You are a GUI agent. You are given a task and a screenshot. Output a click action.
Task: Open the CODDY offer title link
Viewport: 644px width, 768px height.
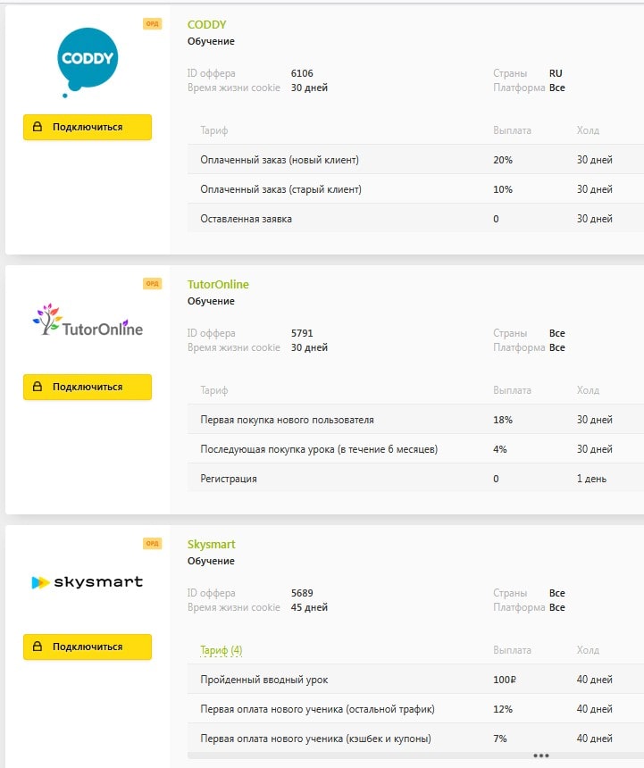206,24
